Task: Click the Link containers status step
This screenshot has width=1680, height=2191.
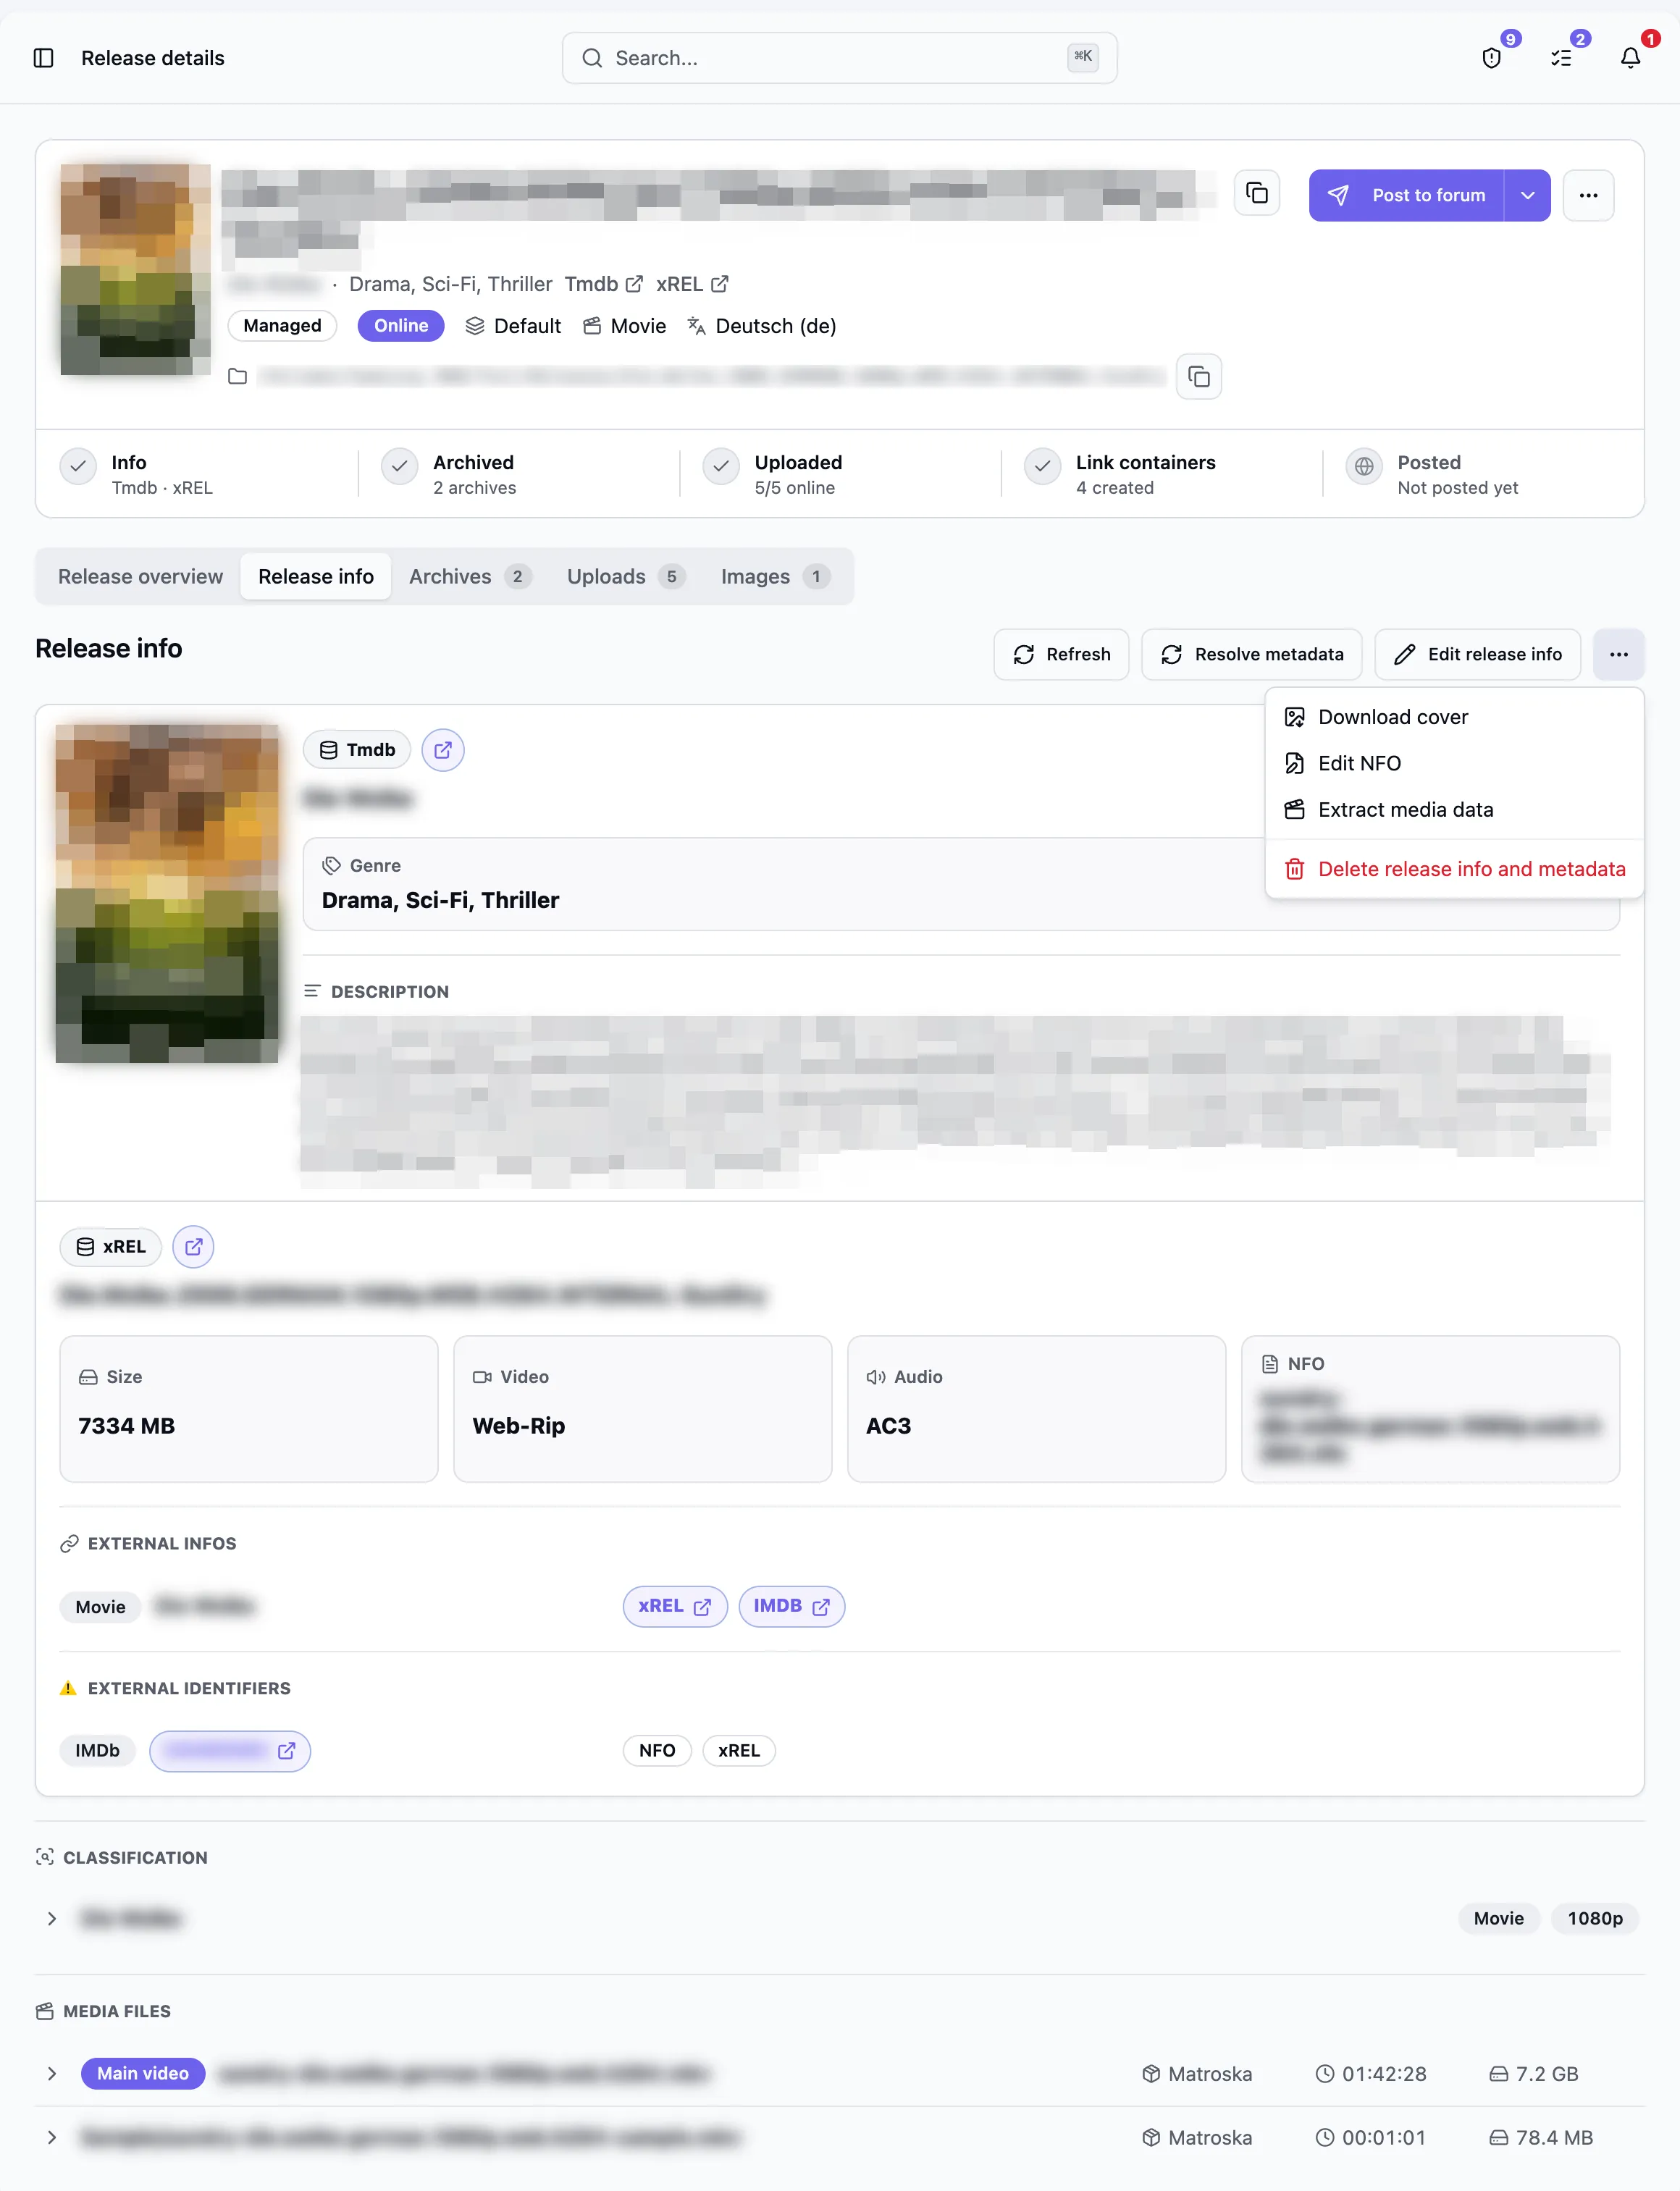Action: (1120, 474)
